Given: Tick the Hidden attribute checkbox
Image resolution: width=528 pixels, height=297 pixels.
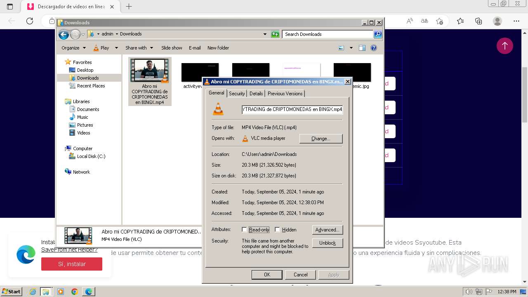Looking at the screenshot, I should [277, 230].
